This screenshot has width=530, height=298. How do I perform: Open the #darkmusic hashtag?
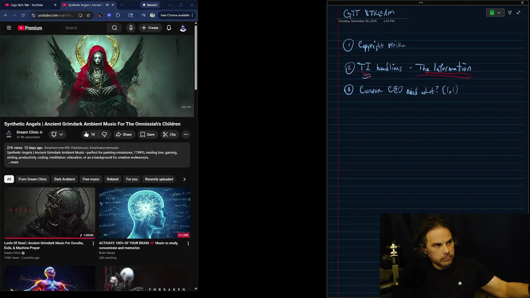79,148
